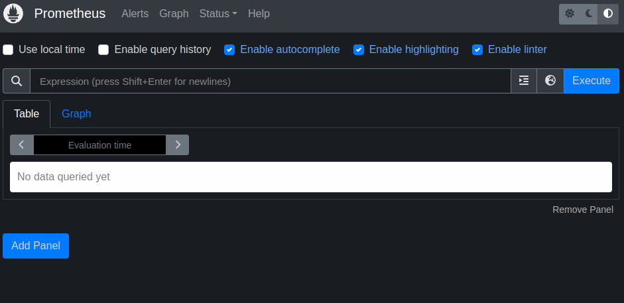Go to next evaluation time
Image resolution: width=624 pixels, height=303 pixels.
(178, 145)
